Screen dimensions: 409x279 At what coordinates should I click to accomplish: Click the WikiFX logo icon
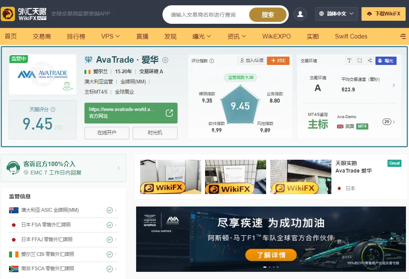pos(8,14)
